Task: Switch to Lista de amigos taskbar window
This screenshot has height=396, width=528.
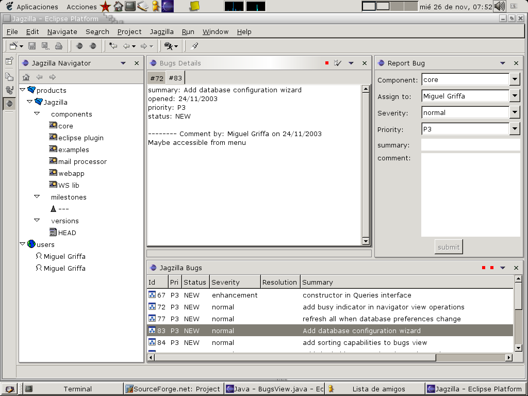Action: coord(375,389)
